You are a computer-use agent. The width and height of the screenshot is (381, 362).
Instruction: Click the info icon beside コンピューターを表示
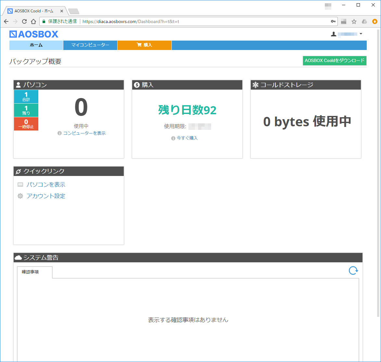(x=59, y=133)
